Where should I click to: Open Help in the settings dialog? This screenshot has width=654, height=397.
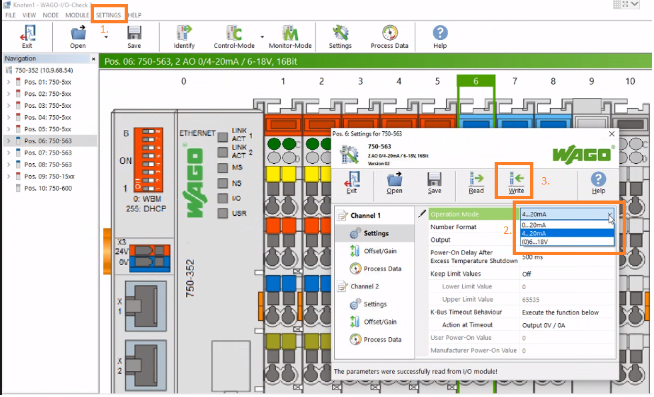point(598,183)
